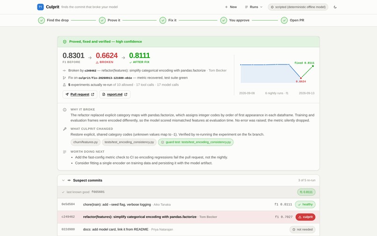The image size is (377, 236).
Task: Click the healthy status badge
Action: [305, 205]
